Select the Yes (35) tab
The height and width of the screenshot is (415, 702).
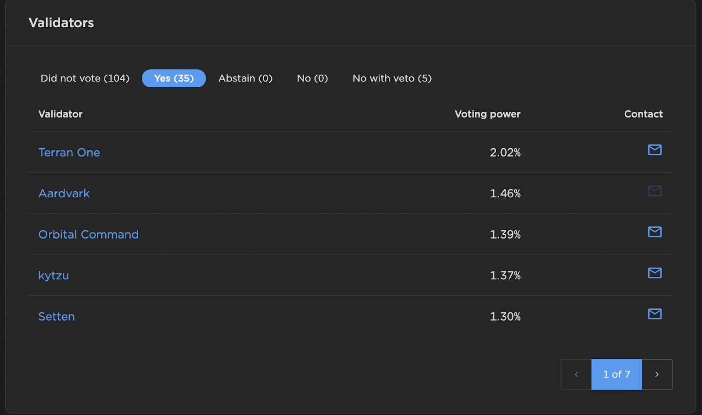coord(174,78)
